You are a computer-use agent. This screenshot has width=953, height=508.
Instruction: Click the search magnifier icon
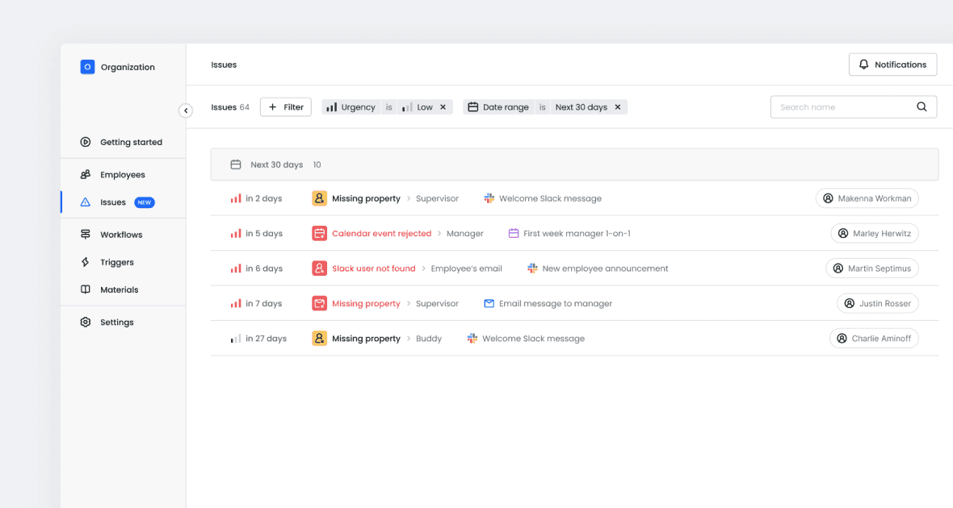[922, 106]
